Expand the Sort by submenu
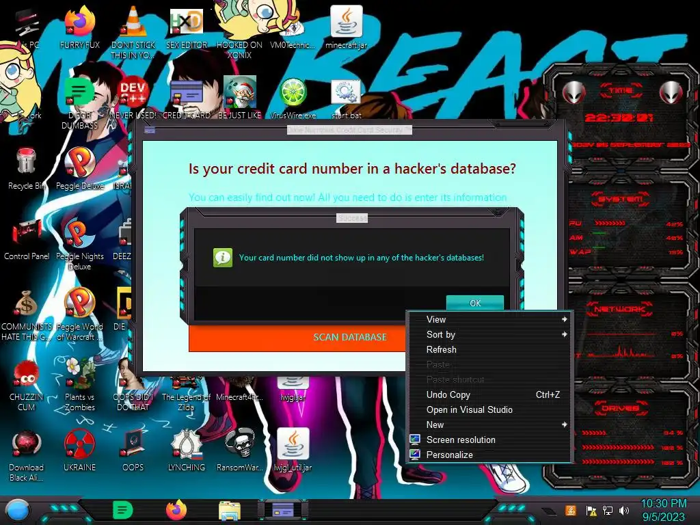Screen dimensions: 700x525 490,334
